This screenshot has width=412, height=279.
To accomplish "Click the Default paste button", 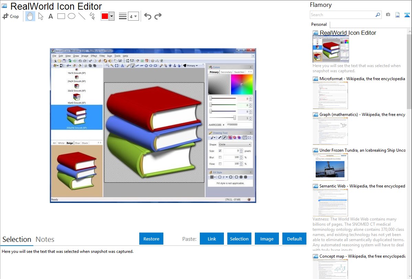I will click(x=294, y=239).
